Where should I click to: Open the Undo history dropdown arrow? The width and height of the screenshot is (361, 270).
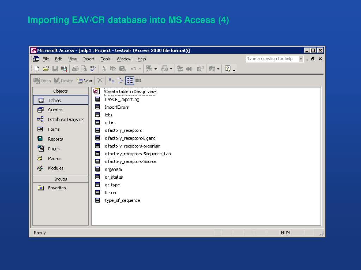pos(140,69)
